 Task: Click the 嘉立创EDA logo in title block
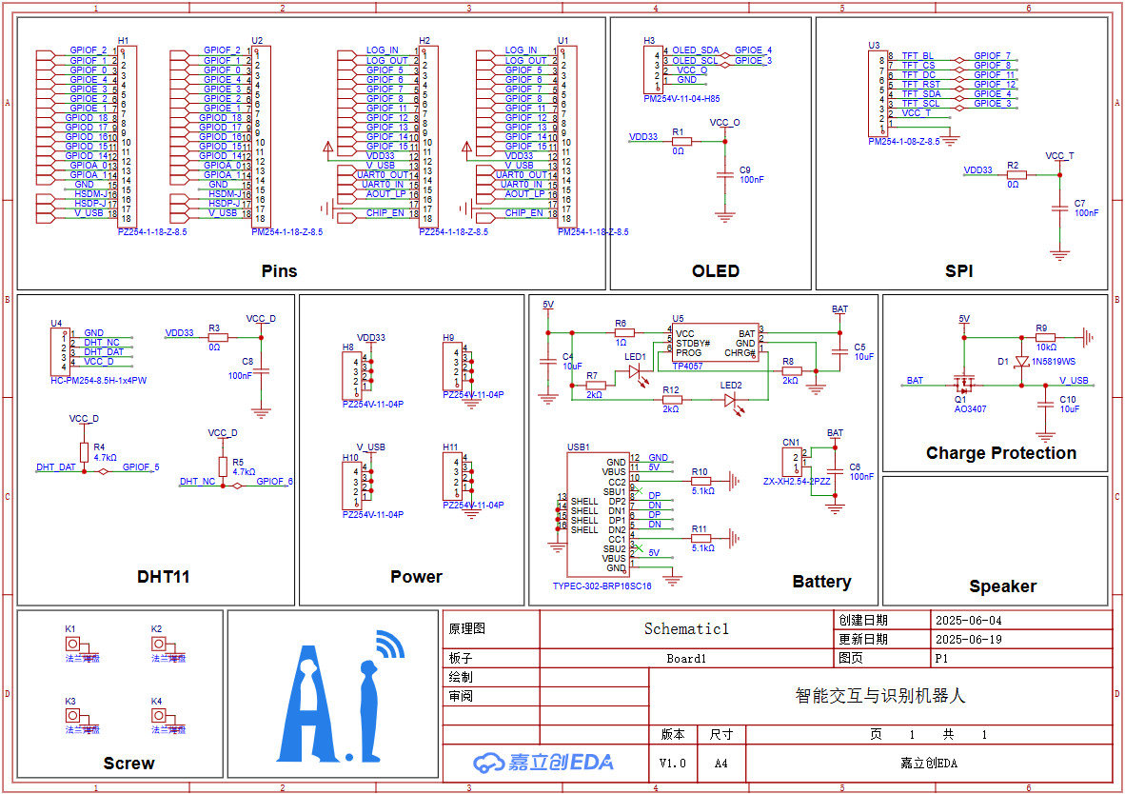543,762
